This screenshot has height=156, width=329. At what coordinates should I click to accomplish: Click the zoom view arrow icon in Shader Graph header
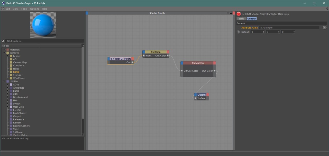click(231, 13)
